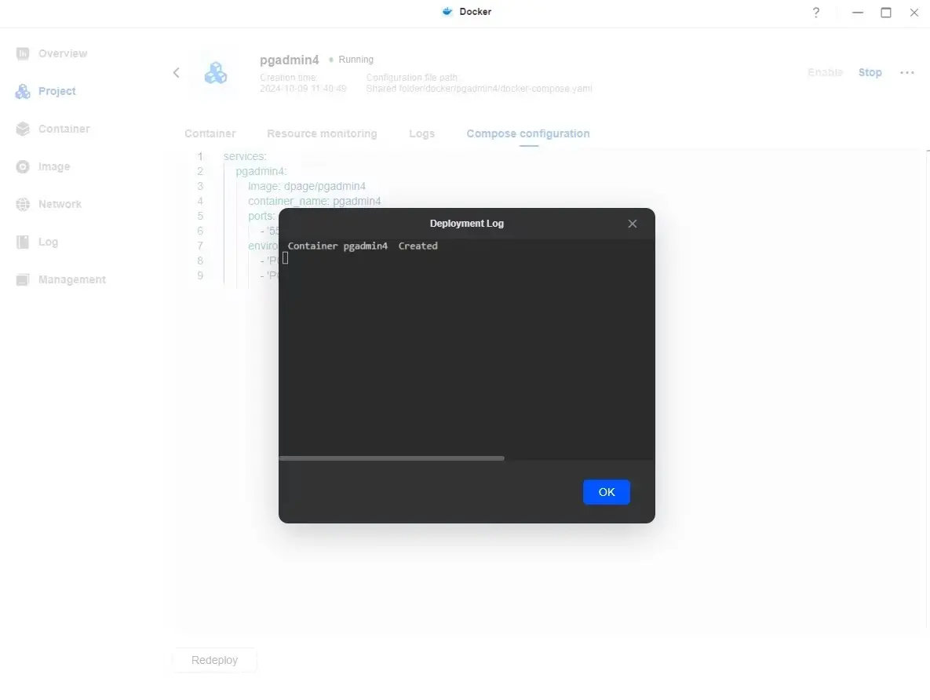The width and height of the screenshot is (930, 700).
Task: Click the Deployment Log horizontal scrollbar
Action: [392, 458]
